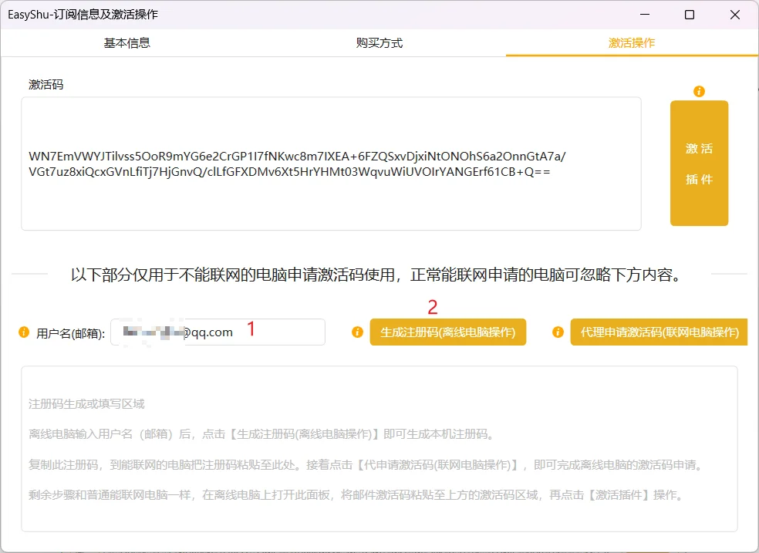Focus the 用户名(邮箱) email input field

click(x=218, y=332)
